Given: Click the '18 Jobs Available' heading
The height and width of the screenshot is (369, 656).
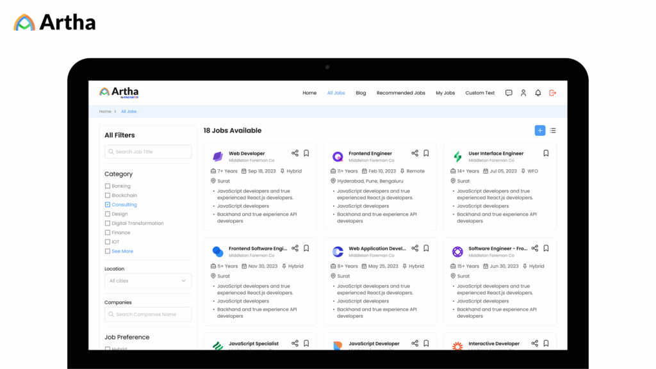Looking at the screenshot, I should pyautogui.click(x=232, y=131).
